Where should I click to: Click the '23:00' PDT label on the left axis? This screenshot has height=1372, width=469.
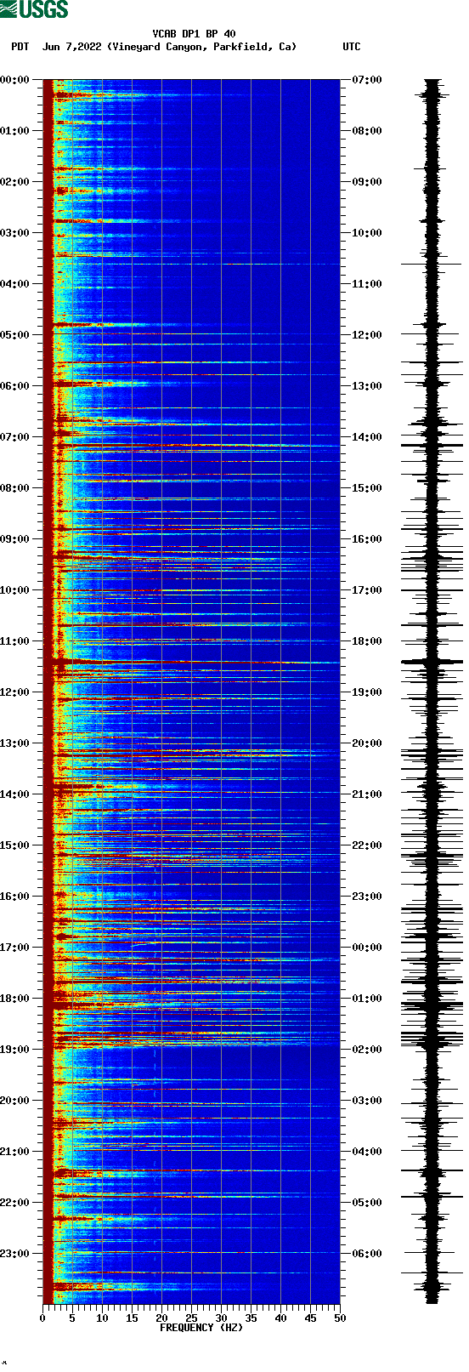pos(15,1254)
